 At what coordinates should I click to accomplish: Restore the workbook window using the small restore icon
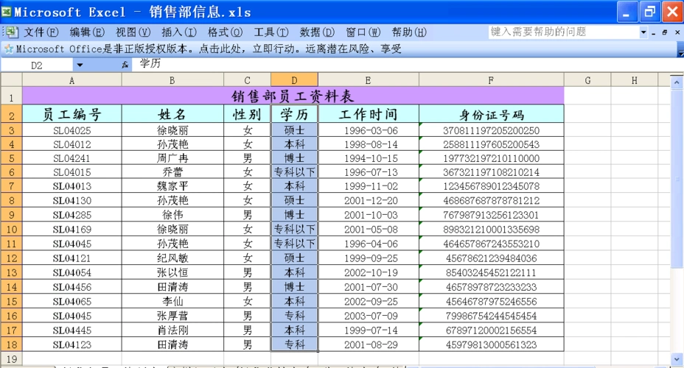[665, 32]
